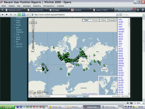This screenshot has height=109, width=145.
Task: Click the map zoom slider handle
Action: pos(33,47)
